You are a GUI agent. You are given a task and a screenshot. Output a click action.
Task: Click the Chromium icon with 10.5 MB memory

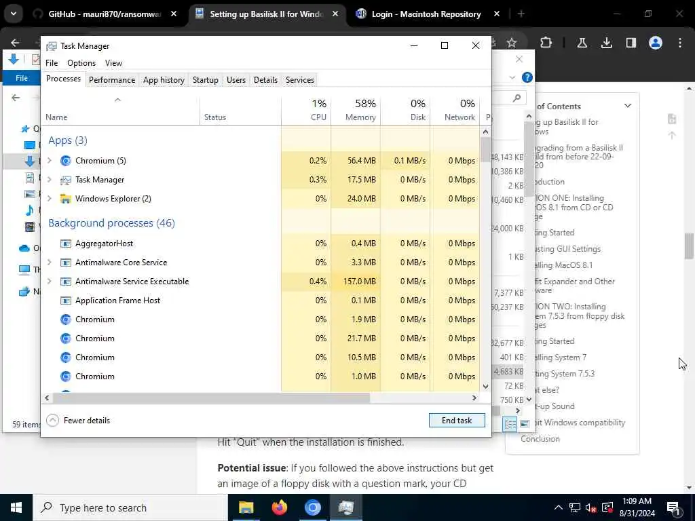pyautogui.click(x=66, y=358)
